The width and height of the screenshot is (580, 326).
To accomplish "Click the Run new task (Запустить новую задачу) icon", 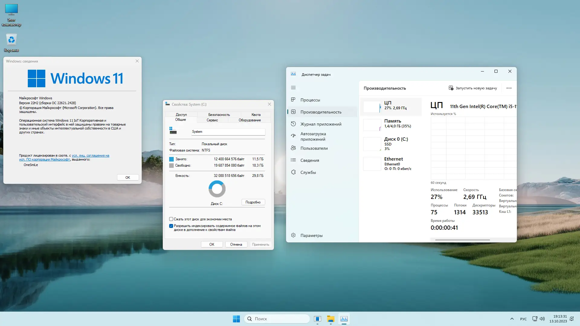I will click(451, 88).
